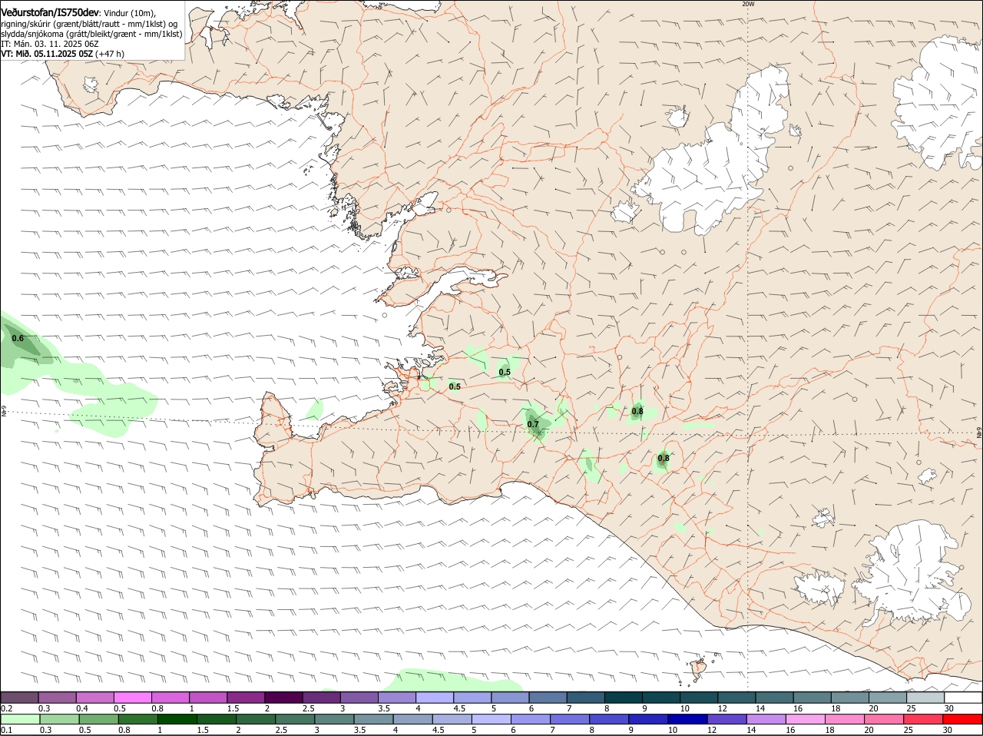Click the 20W longitude label
983x736 pixels.
[748, 4]
